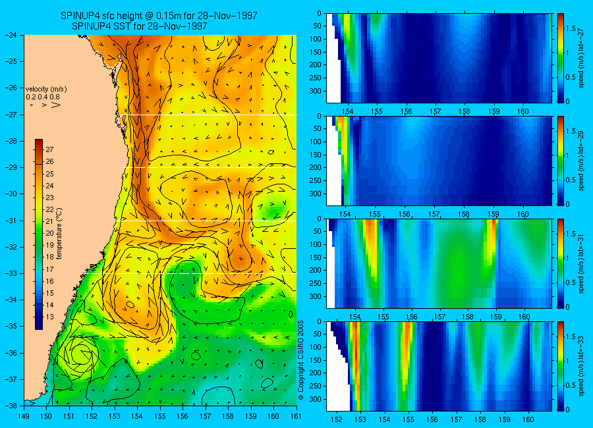
Task: Click the largest velocity legend arrow
Action: pos(57,105)
